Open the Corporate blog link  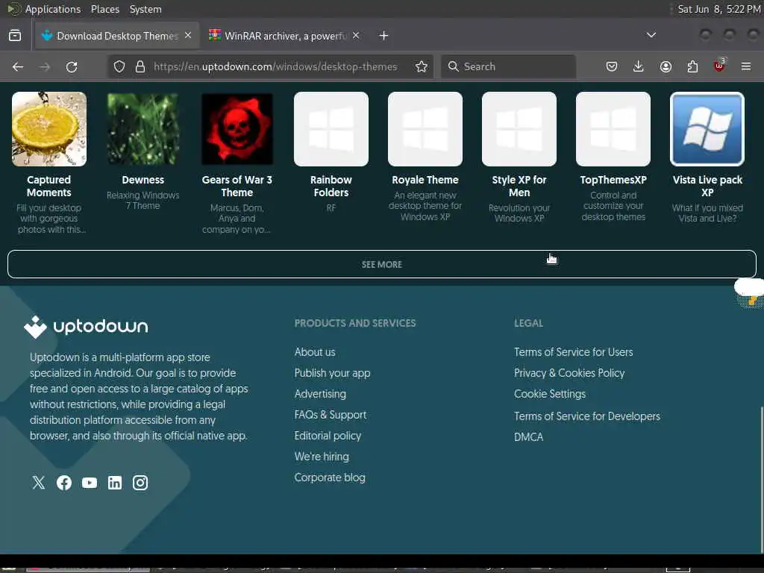[x=330, y=477]
